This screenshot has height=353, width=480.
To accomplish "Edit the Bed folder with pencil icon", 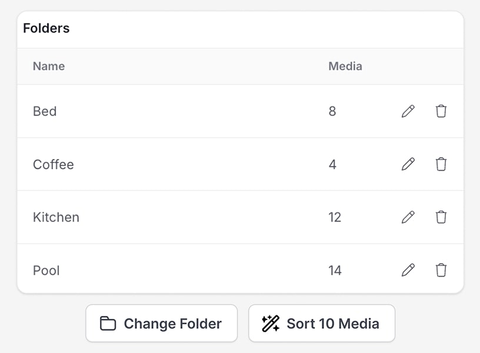I will pos(408,111).
